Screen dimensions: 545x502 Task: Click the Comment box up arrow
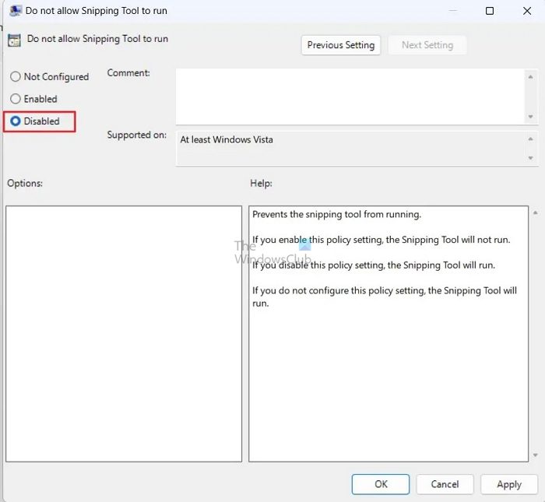tap(530, 77)
